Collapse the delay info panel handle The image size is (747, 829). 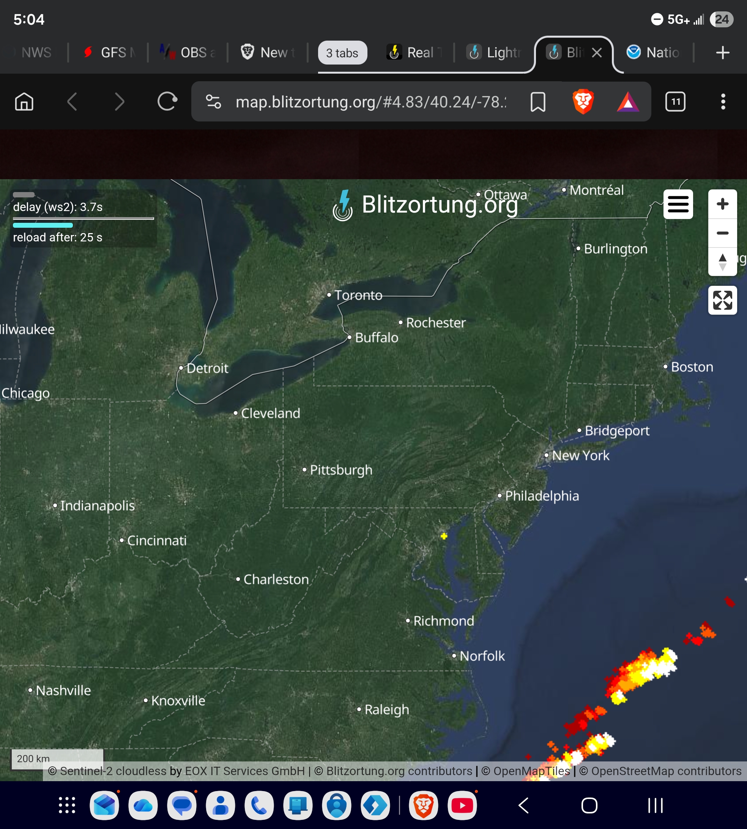click(x=24, y=194)
